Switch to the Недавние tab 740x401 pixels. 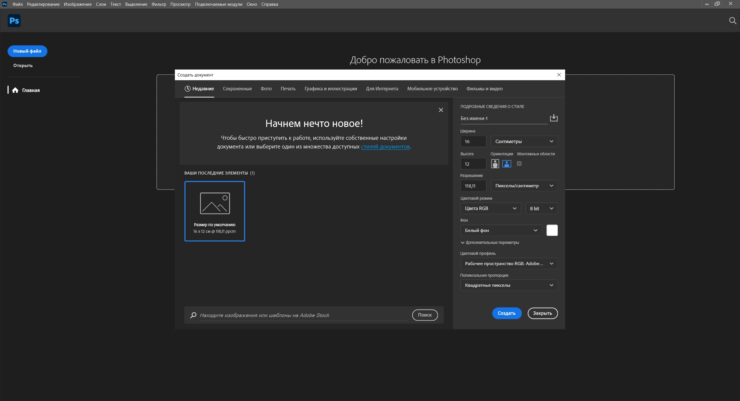pos(199,89)
